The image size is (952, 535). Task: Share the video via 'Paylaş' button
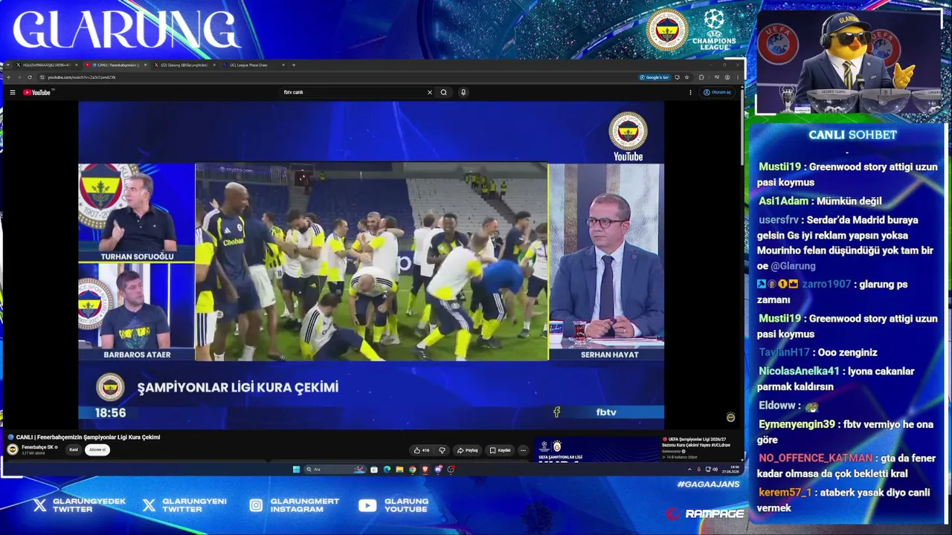coord(468,450)
